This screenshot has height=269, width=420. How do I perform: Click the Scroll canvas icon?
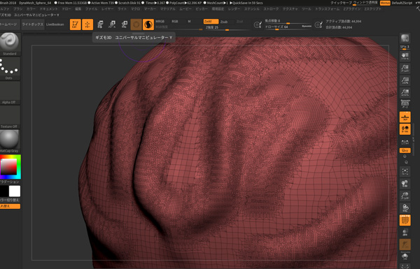click(x=405, y=56)
